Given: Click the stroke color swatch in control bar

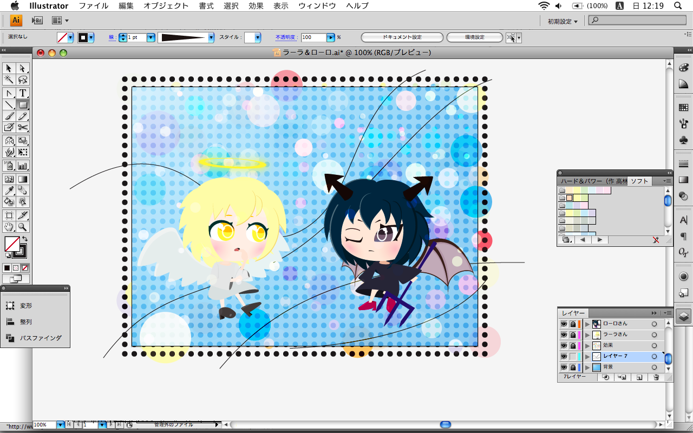Looking at the screenshot, I should pos(83,37).
